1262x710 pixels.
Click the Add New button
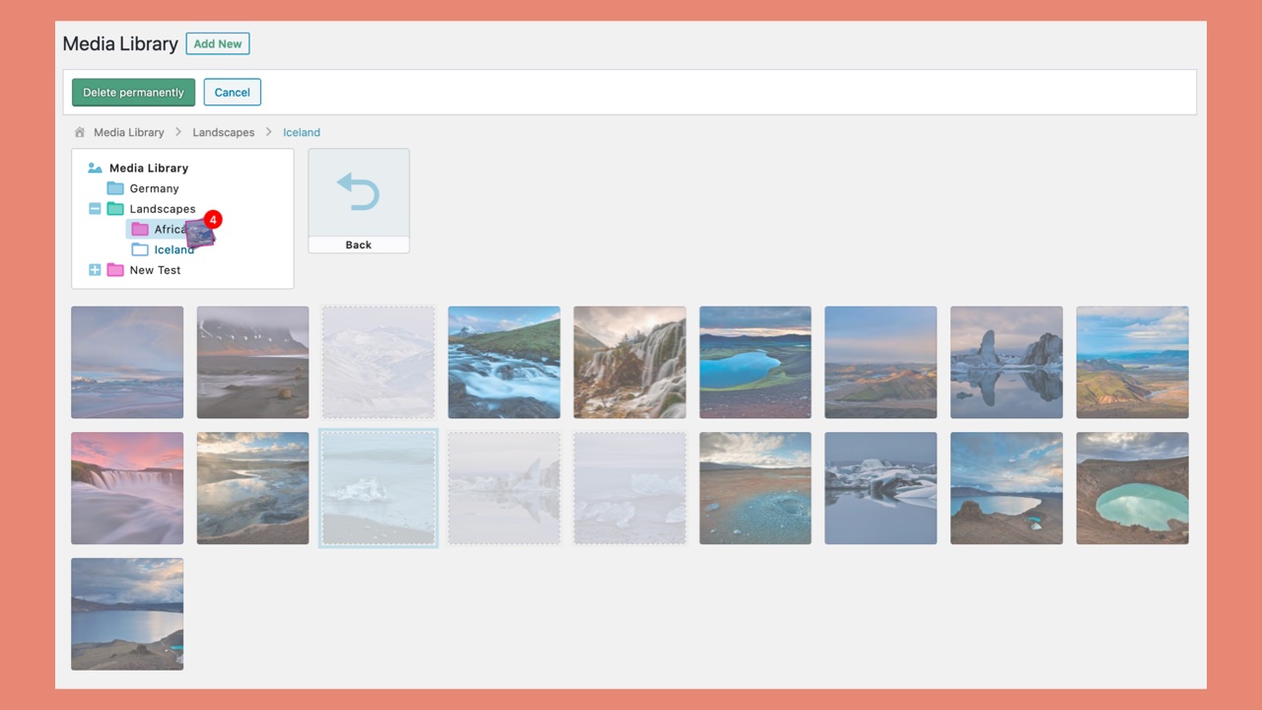tap(218, 43)
